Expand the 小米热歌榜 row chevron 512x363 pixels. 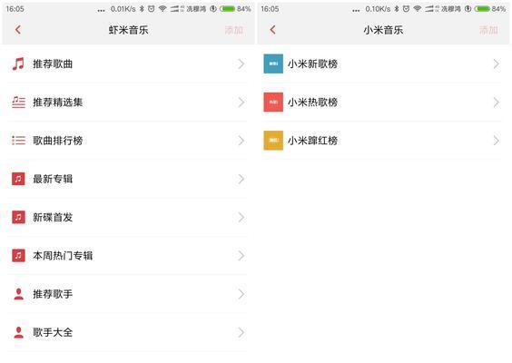(496, 103)
